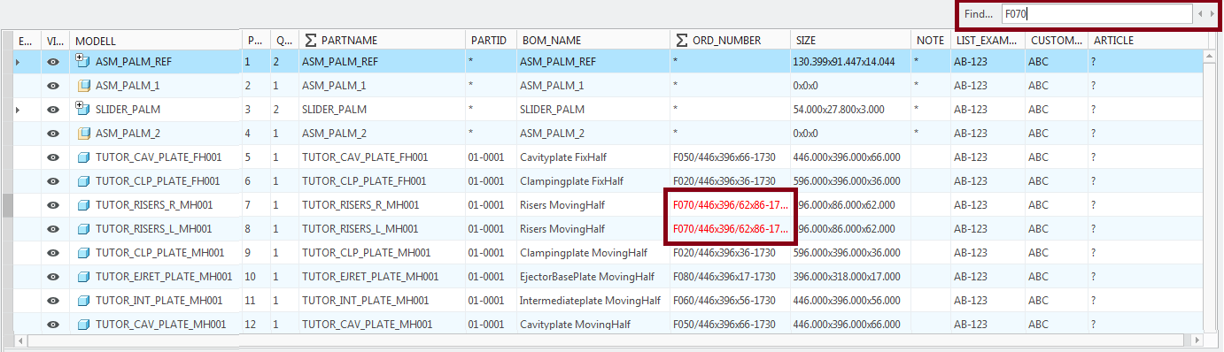Click the folder icon of ASM_PALM_2
The width and height of the screenshot is (1224, 352).
(84, 134)
